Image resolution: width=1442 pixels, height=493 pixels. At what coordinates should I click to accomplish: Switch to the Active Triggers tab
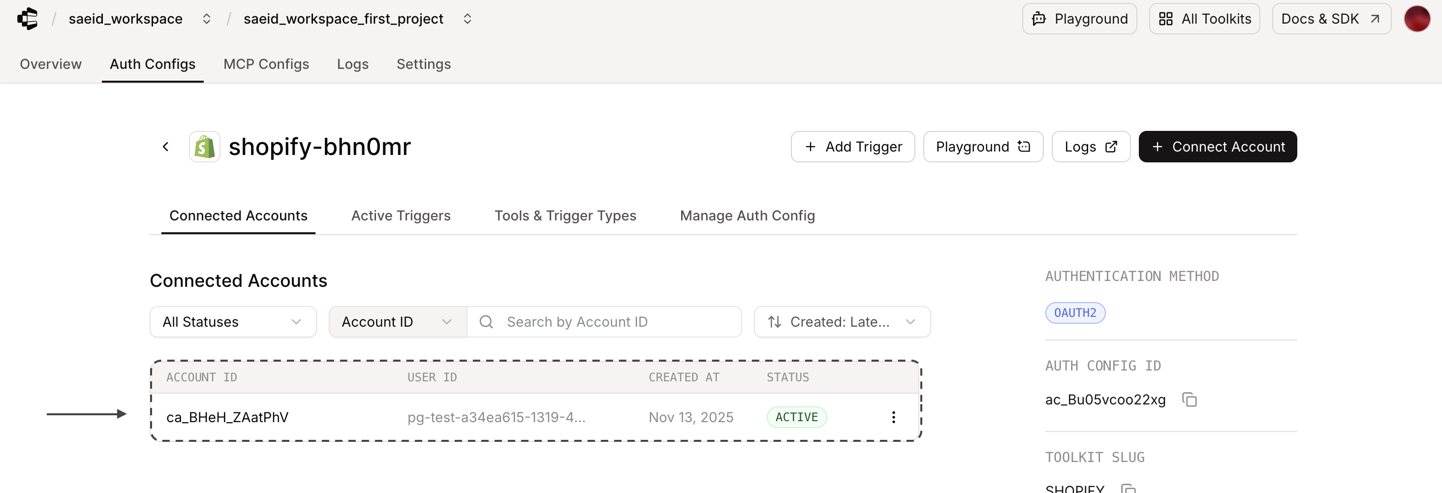click(400, 216)
